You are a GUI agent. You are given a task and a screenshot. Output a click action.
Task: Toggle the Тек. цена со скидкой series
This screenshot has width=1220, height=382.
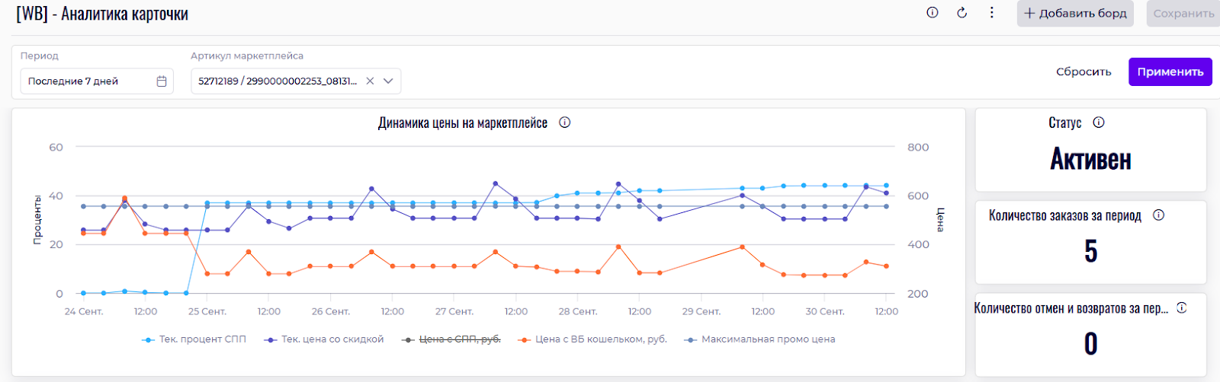pos(324,339)
